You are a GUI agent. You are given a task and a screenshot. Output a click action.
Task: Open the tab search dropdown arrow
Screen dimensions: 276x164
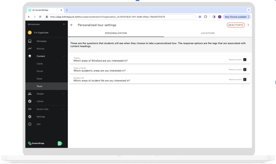coord(249,10)
